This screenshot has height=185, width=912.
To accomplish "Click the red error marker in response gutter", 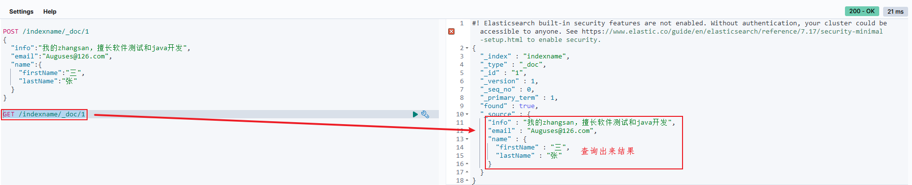I will (451, 32).
